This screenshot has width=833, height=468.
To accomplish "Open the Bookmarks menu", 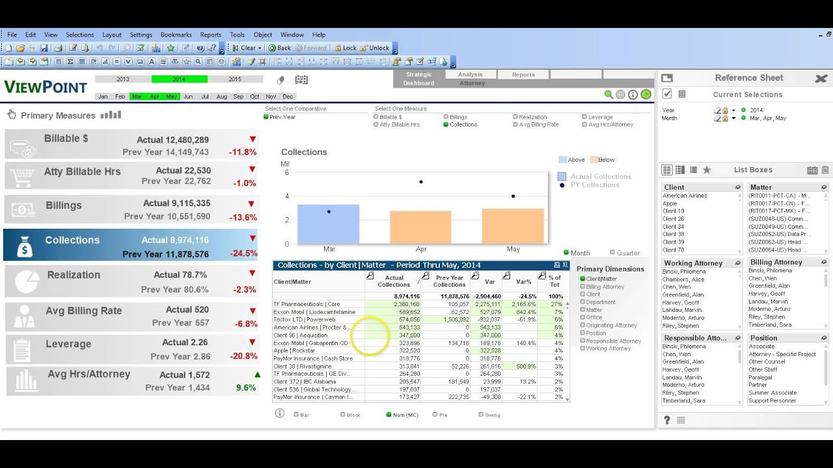I will (176, 35).
